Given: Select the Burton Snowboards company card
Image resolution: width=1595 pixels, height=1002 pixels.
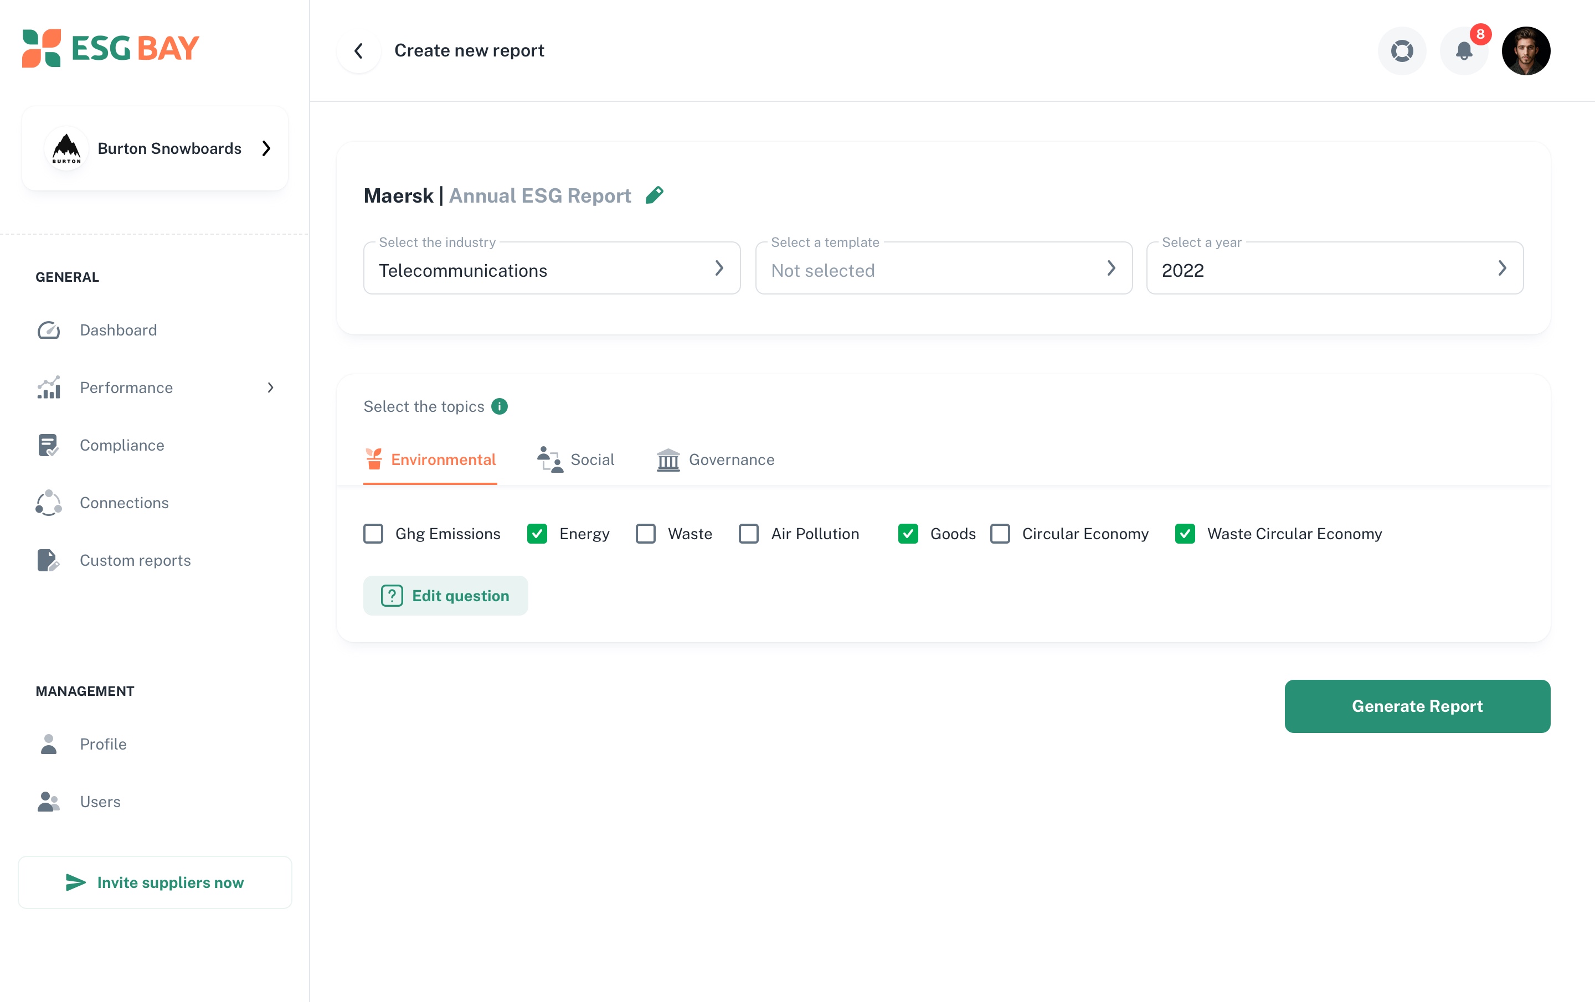Looking at the screenshot, I should click(x=155, y=148).
